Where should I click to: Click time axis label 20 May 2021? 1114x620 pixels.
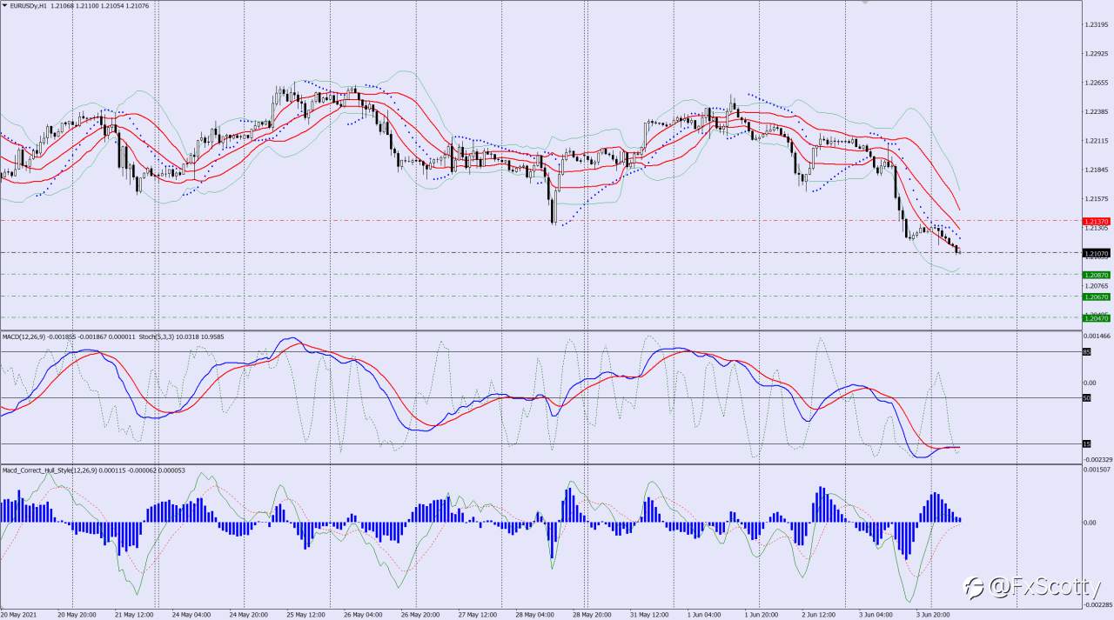(x=17, y=615)
